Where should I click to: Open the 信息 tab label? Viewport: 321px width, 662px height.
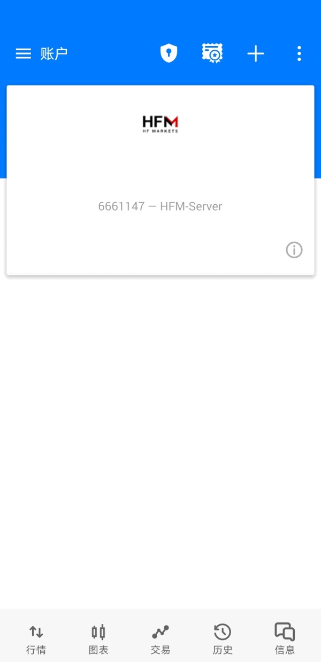285,650
